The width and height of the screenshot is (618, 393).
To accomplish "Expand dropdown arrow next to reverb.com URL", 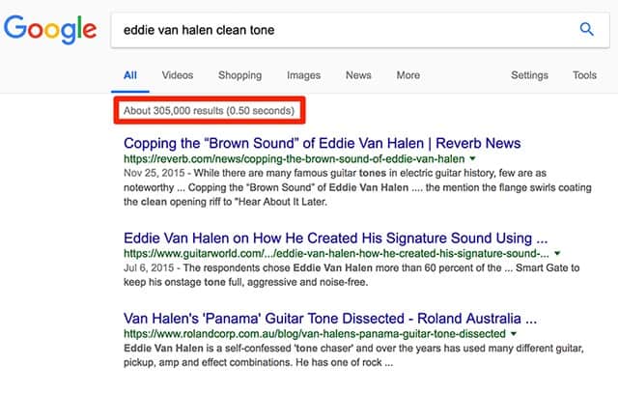I will pyautogui.click(x=473, y=157).
